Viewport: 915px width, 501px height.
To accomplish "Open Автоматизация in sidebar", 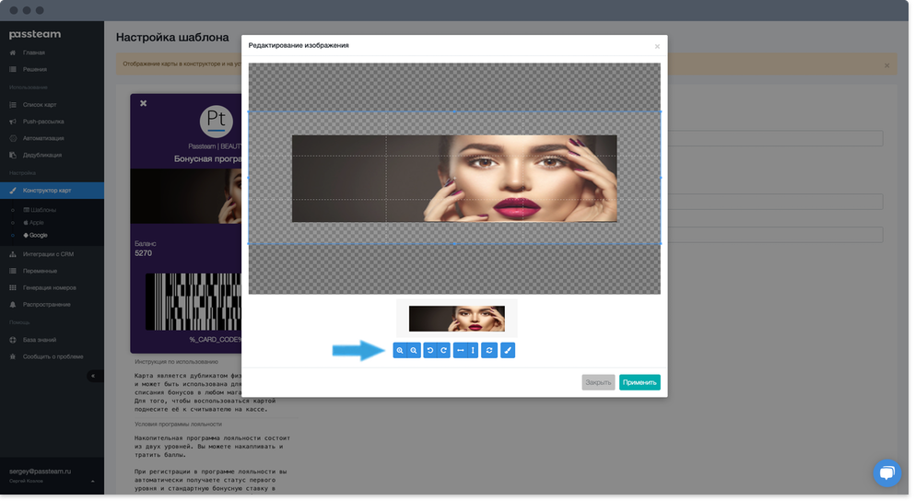I will [43, 139].
